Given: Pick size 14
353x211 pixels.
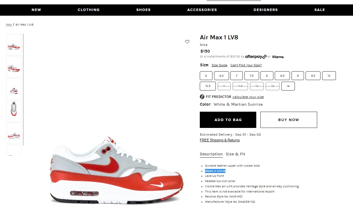Looking at the screenshot, I should coord(288,86).
